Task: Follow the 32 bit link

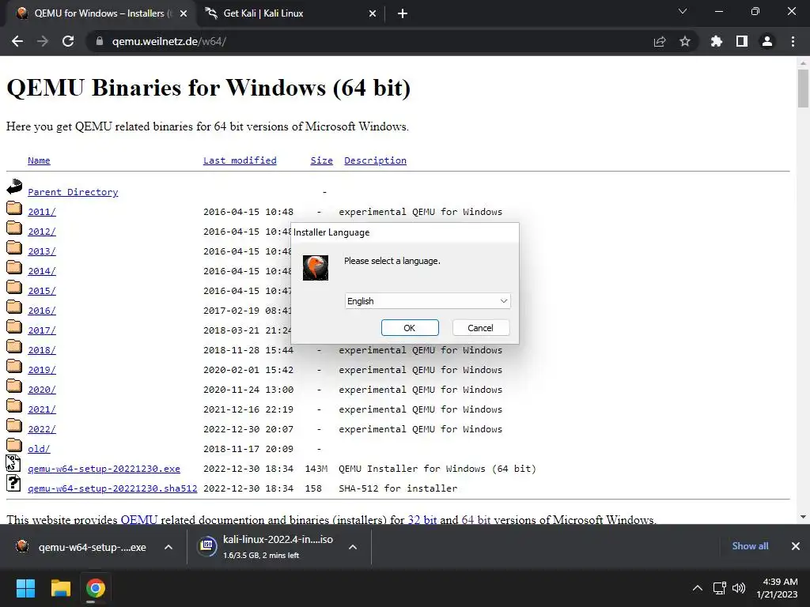Action: (x=422, y=519)
